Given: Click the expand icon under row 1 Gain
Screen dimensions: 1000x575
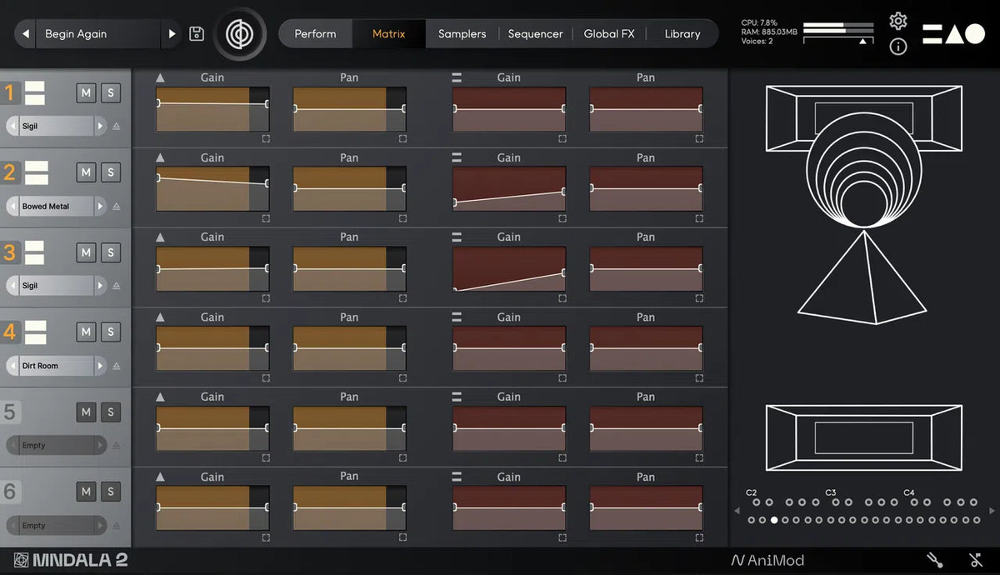Looking at the screenshot, I should pyautogui.click(x=266, y=139).
